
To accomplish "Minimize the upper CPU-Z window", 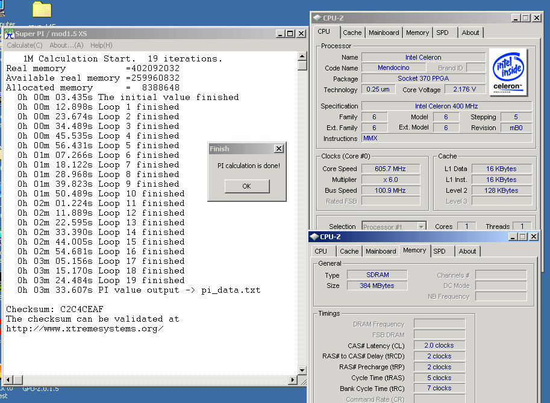I will [515, 18].
